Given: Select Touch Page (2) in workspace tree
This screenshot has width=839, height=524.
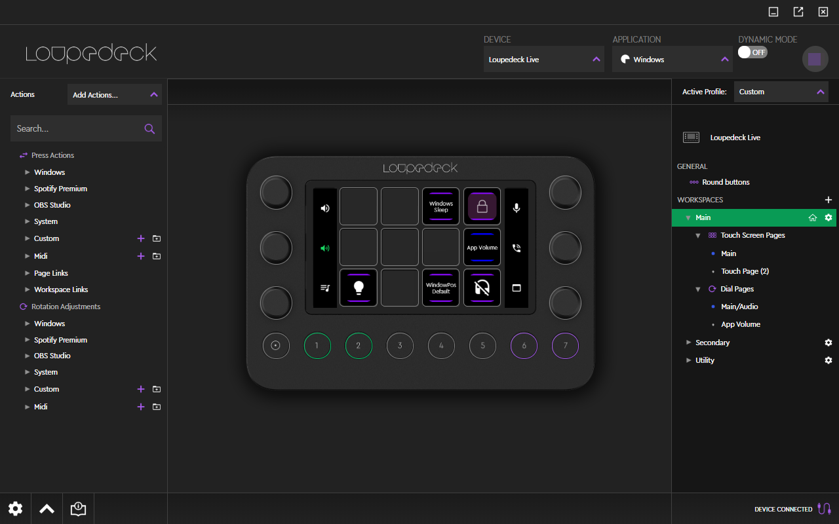Looking at the screenshot, I should tap(745, 271).
